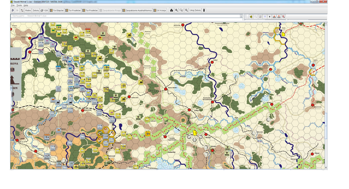Click the Jasło red town dot
The height and width of the screenshot is (189, 349).
(x=17, y=140)
